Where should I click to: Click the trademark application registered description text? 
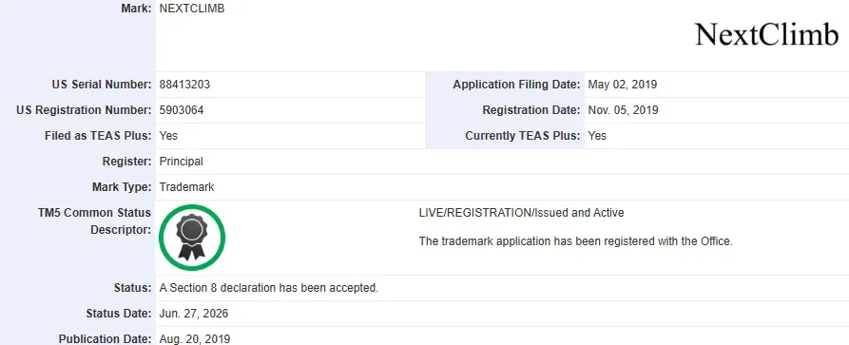[575, 241]
